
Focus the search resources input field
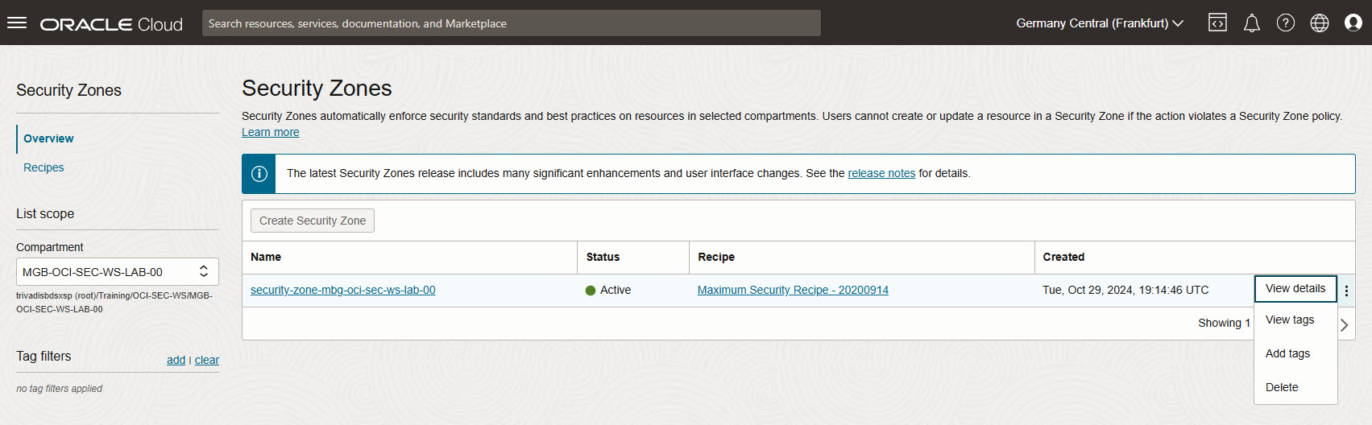512,23
